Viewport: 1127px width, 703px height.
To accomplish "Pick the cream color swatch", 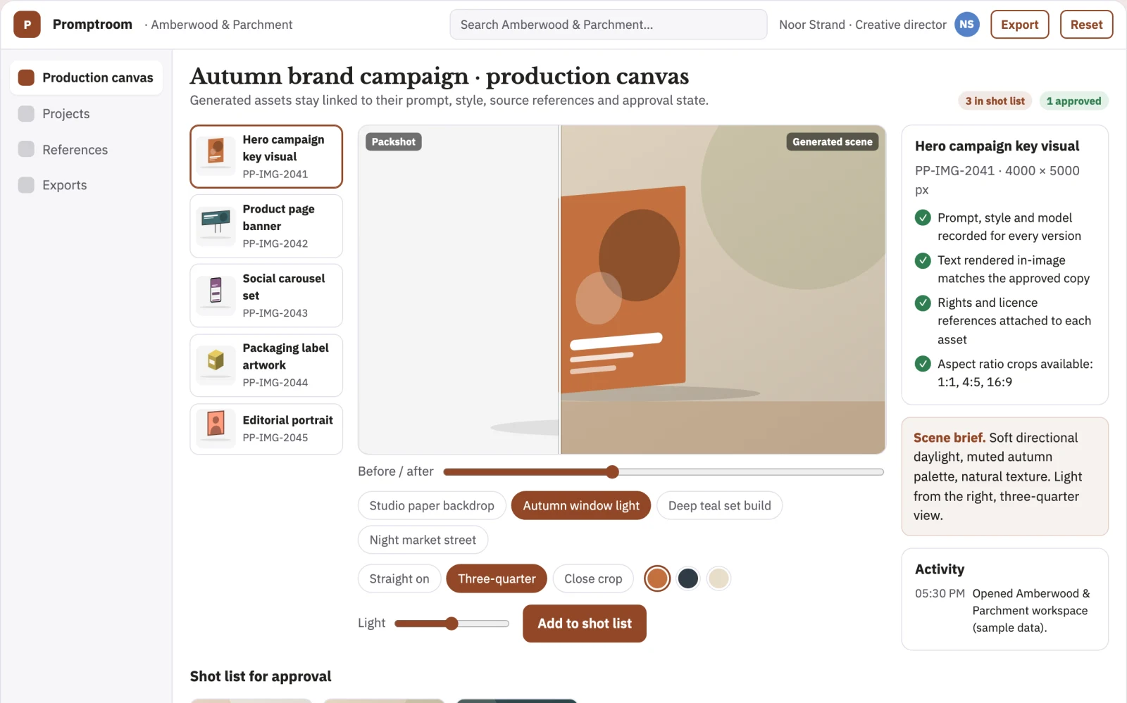I will pos(718,578).
